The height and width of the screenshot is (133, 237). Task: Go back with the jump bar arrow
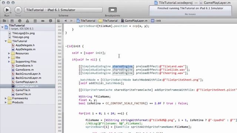66,21
